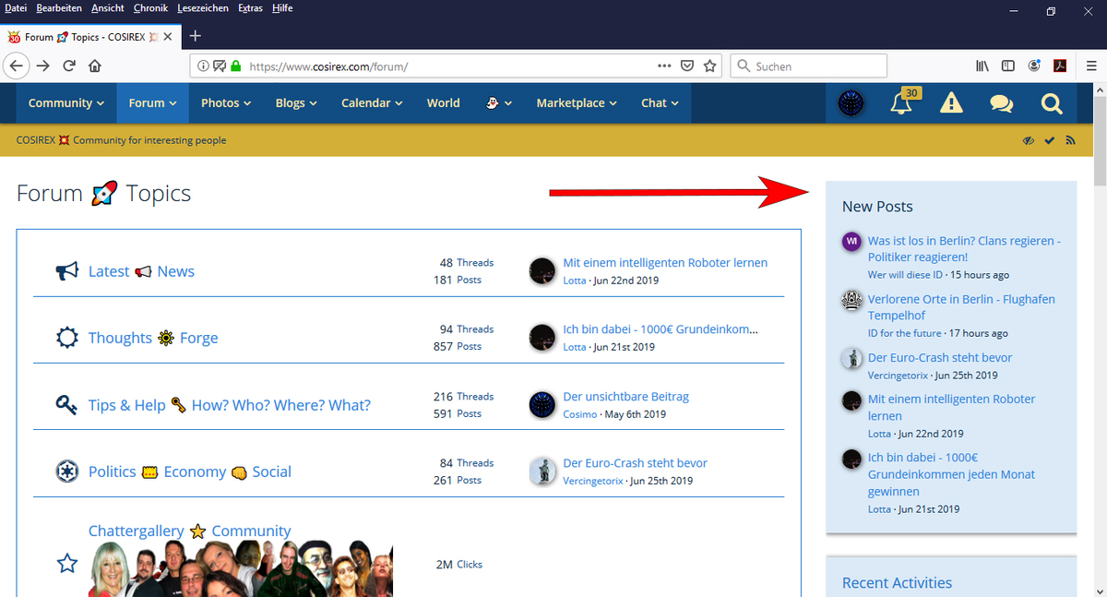Screen dimensions: 1107x597
Task: Go to the browser home page icon
Action: point(95,66)
